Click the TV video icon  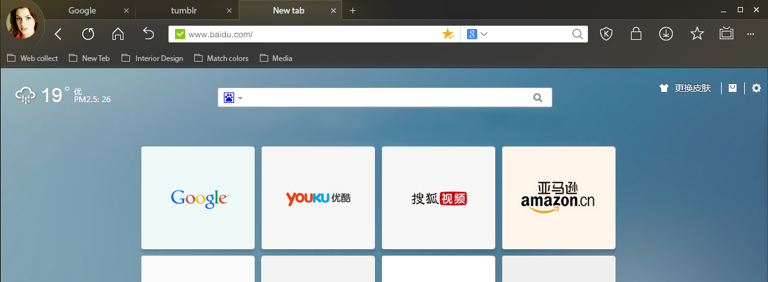point(726,33)
